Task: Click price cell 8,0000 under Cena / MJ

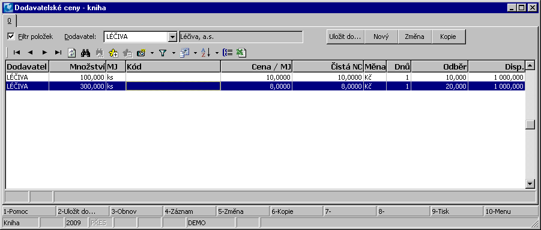Action: (256, 86)
